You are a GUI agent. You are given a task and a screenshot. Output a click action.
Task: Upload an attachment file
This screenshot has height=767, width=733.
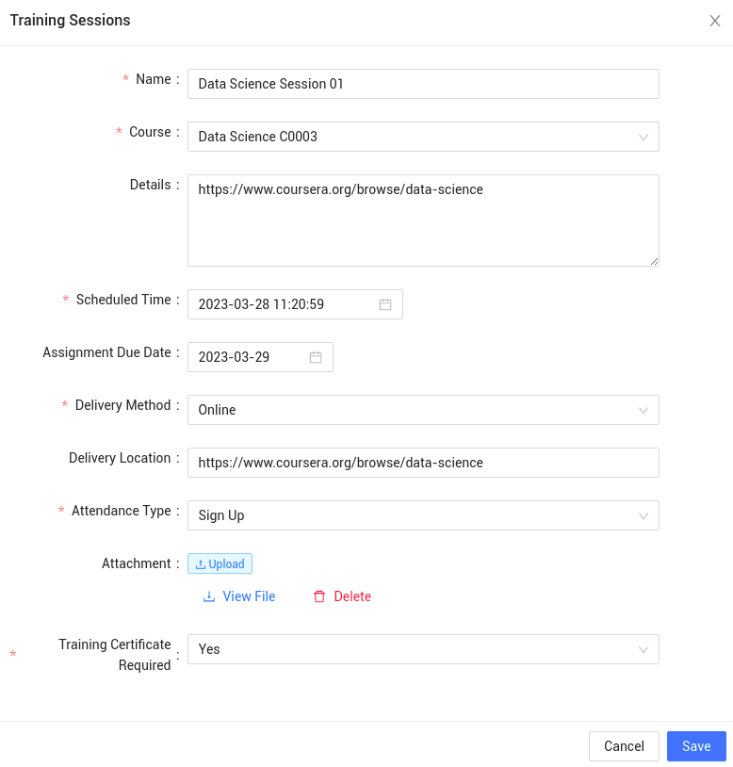point(220,563)
